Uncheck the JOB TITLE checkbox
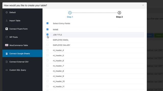The width and height of the screenshot is (163, 91). click(x=48, y=35)
